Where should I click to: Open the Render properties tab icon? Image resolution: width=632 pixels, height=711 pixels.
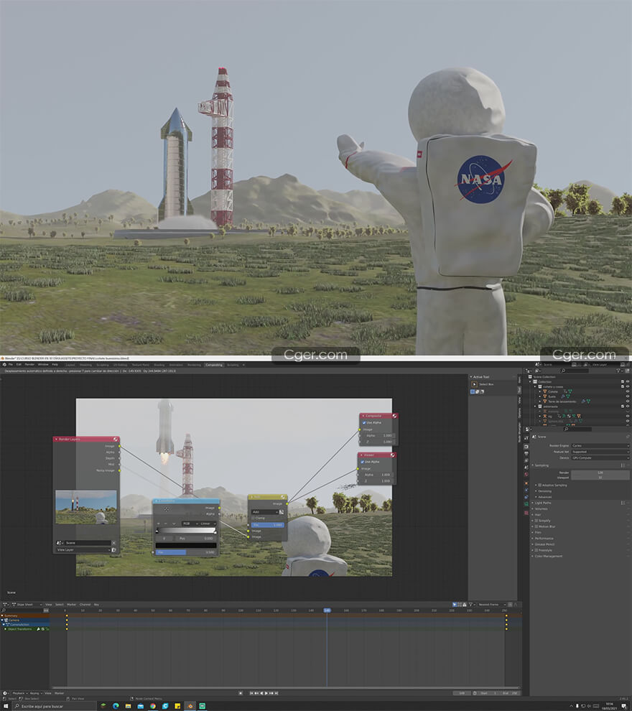pos(526,447)
